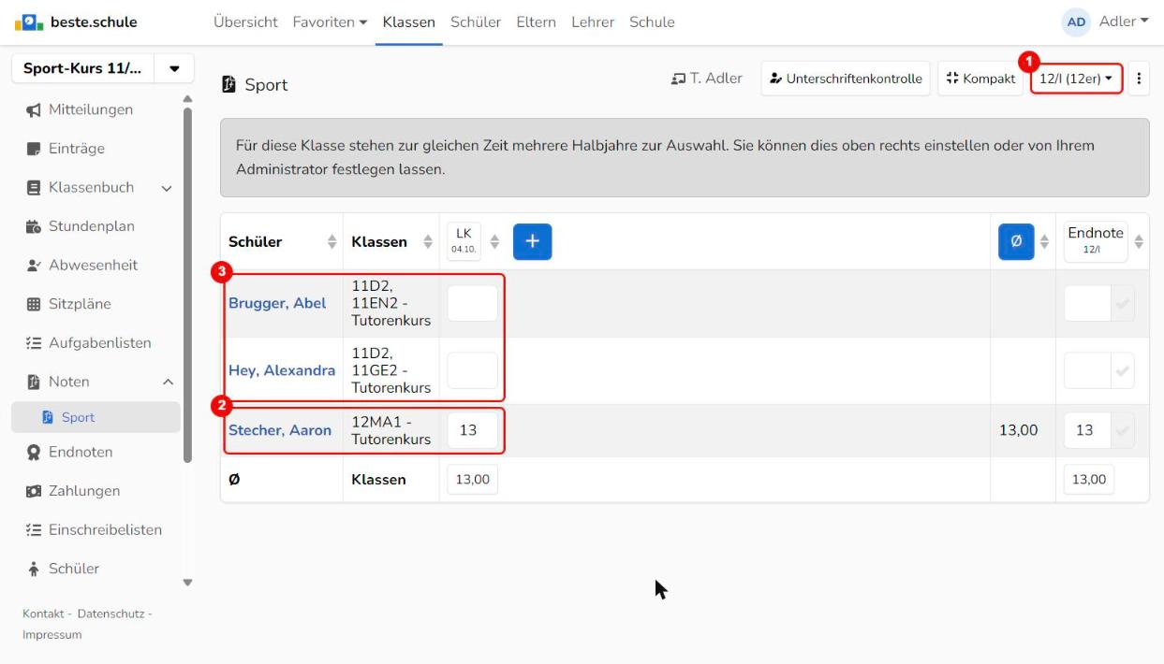Click the sidebar scroll-up arrow

[186, 98]
